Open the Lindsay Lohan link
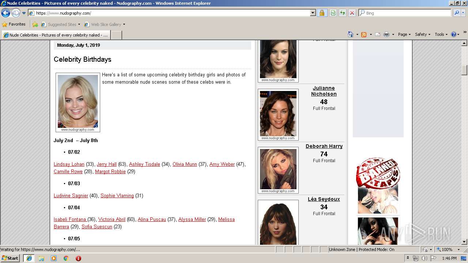Image resolution: width=468 pixels, height=263 pixels. [69, 164]
